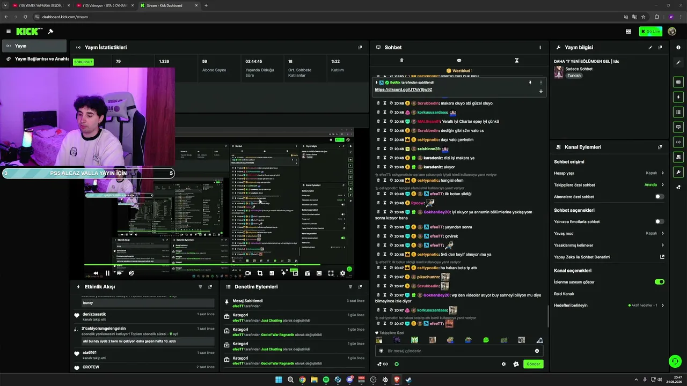Expand the Yavaş mod setting
Viewport: 687px width, 386px height.
click(x=609, y=233)
